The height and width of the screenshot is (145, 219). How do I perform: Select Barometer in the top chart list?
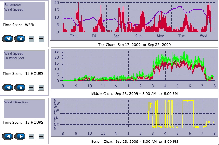11,5
